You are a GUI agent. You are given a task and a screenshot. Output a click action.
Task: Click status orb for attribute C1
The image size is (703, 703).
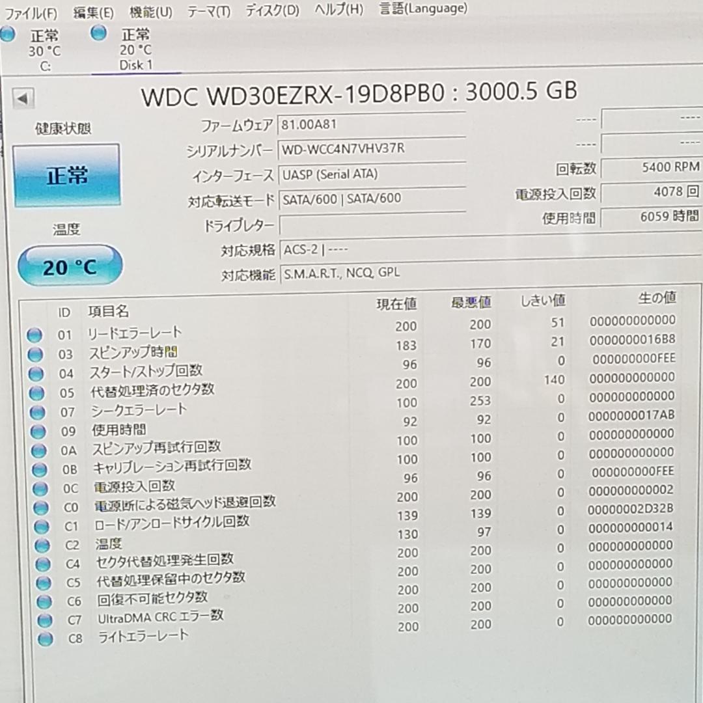(41, 527)
